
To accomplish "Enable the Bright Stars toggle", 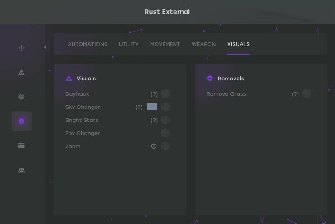I will click(168, 120).
